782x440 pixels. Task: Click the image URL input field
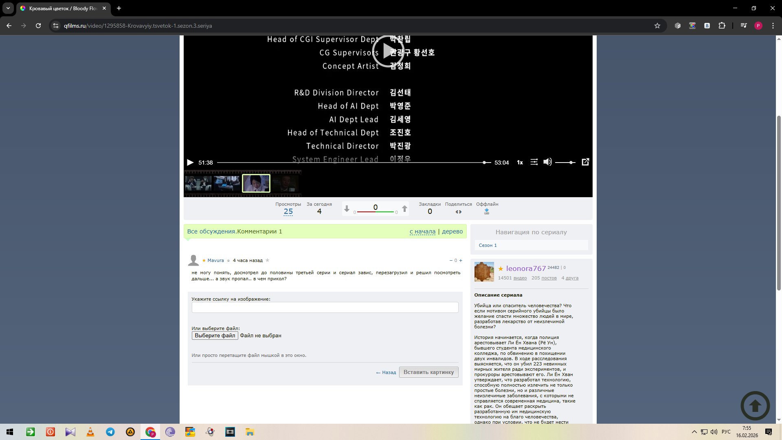(325, 307)
